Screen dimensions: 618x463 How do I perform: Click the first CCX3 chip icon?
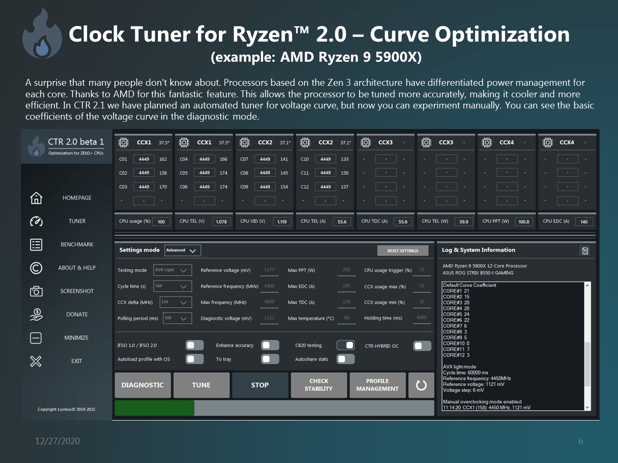[366, 142]
